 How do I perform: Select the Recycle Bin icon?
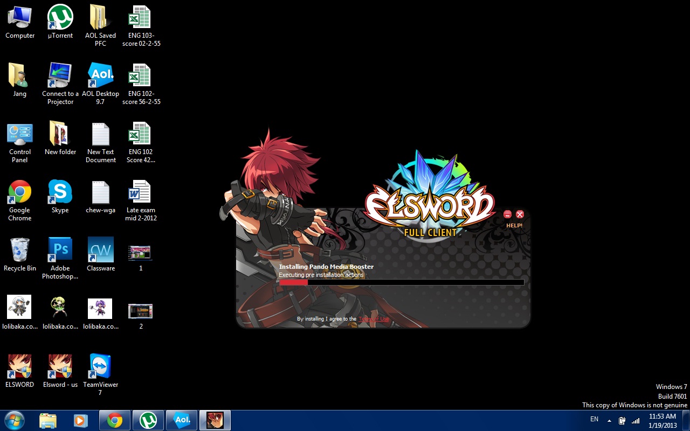(x=20, y=255)
